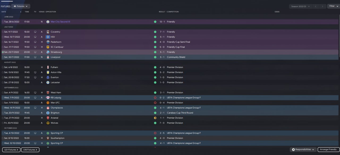Click the Wolves club badge
Image resolution: width=340 pixels, height=155 pixels.
click(48, 123)
